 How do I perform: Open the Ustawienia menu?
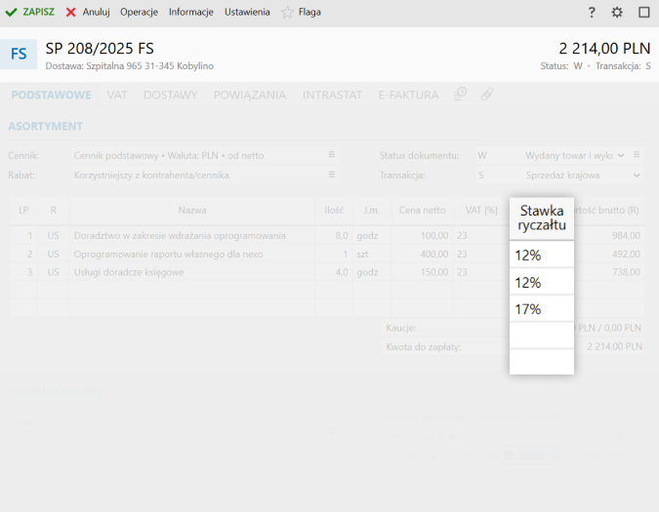coord(247,13)
